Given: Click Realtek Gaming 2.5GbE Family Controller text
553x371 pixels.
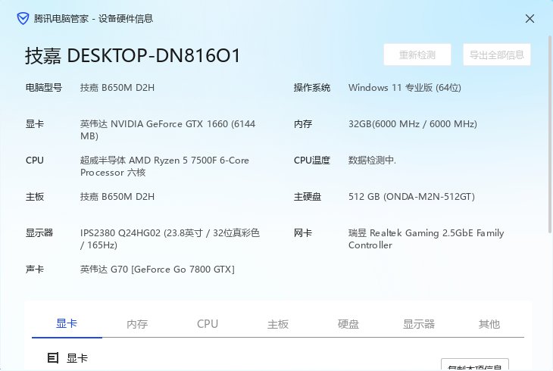Looking at the screenshot, I should point(426,238).
